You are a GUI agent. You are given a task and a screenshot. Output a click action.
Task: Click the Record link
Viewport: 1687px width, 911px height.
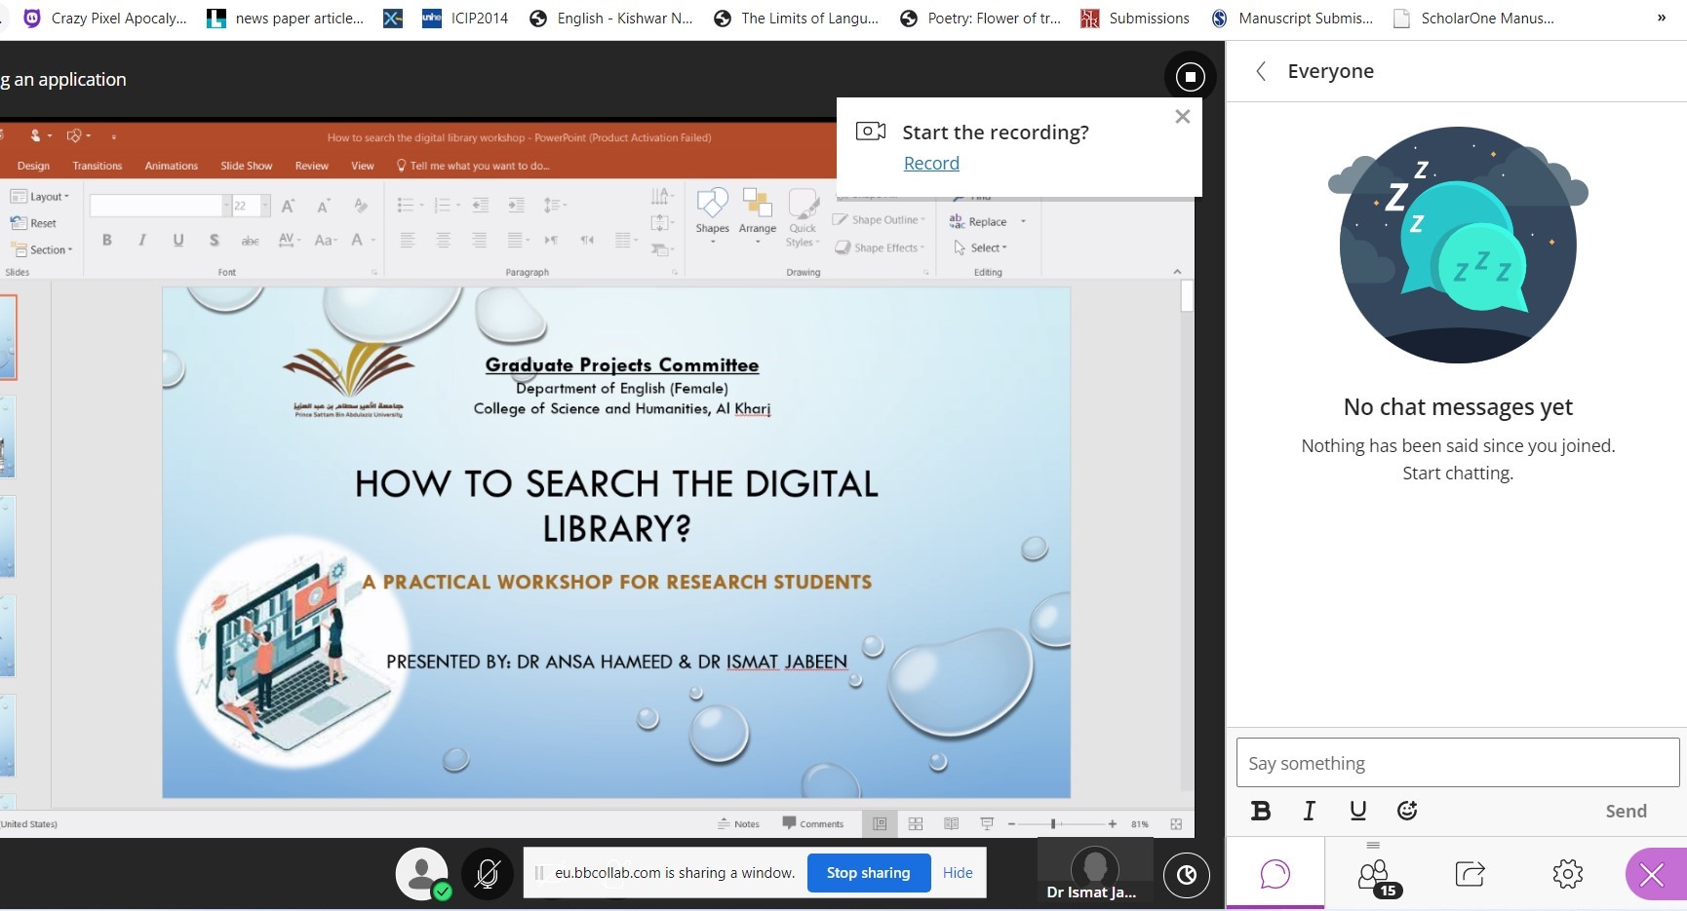931,164
